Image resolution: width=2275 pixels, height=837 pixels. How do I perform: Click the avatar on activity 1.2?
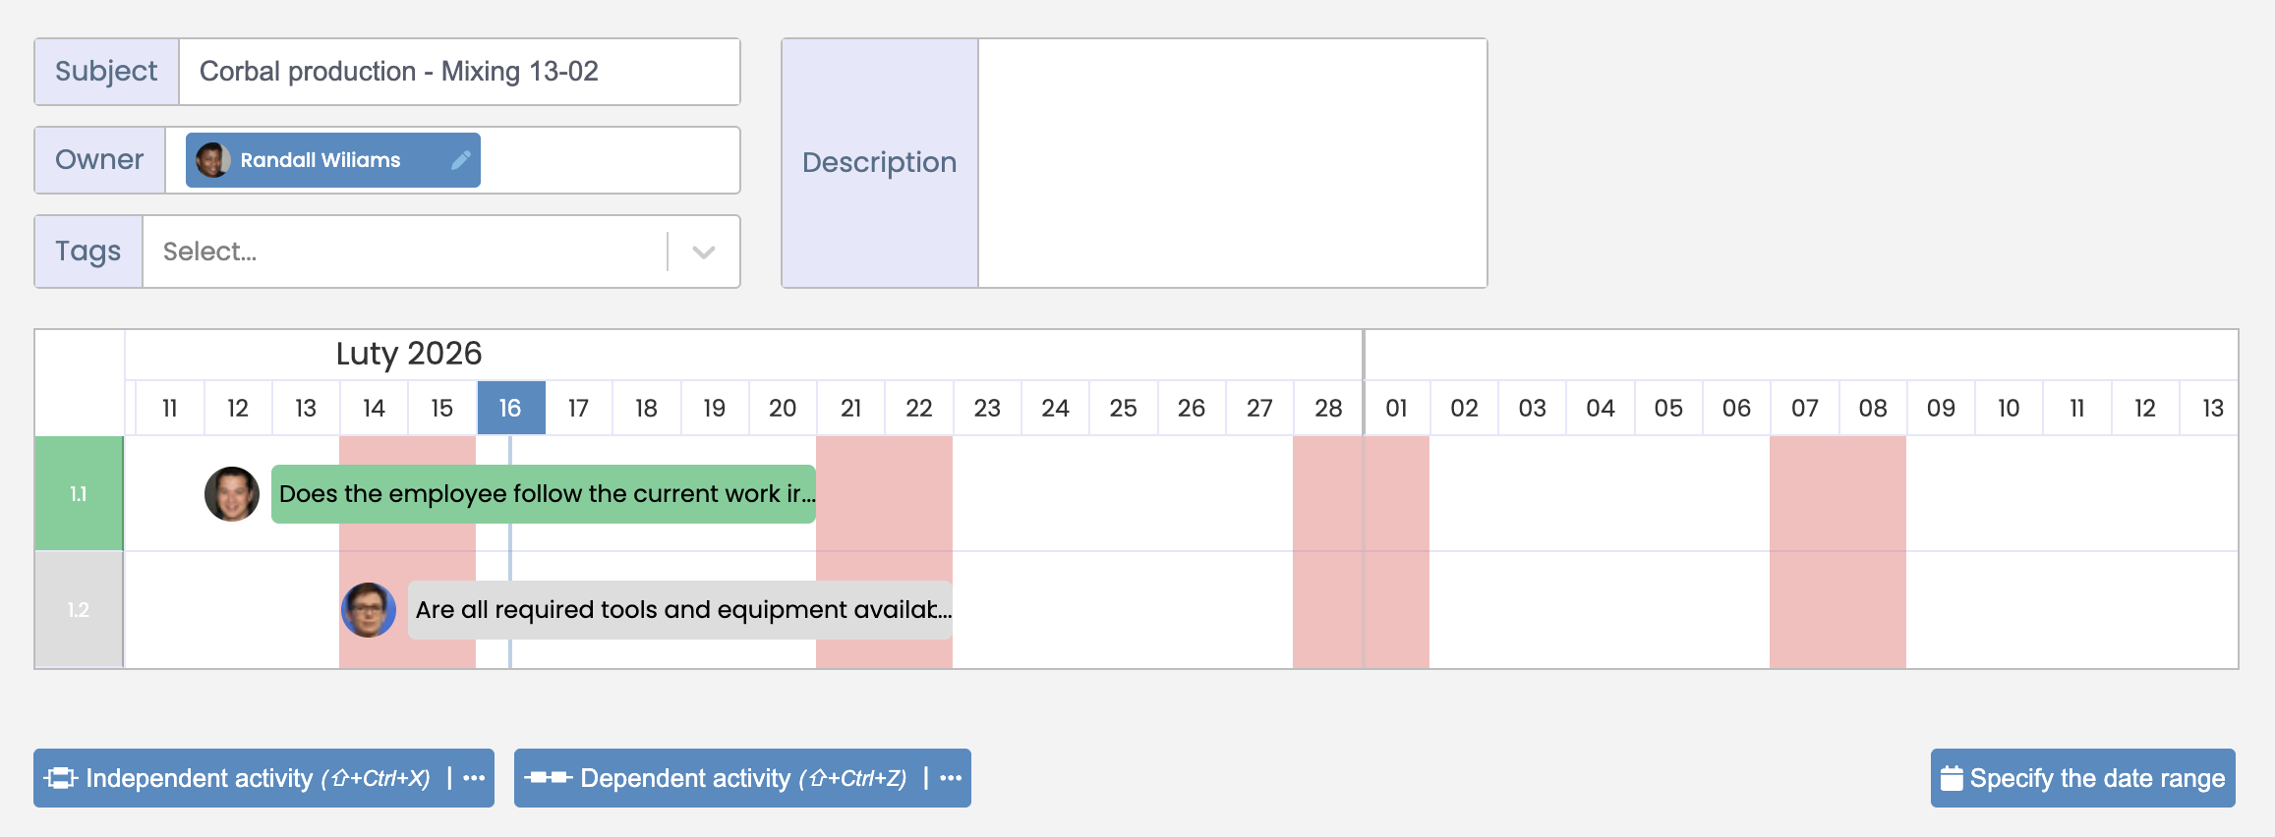(369, 609)
